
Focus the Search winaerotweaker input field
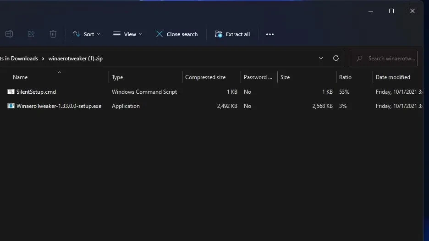(x=384, y=59)
